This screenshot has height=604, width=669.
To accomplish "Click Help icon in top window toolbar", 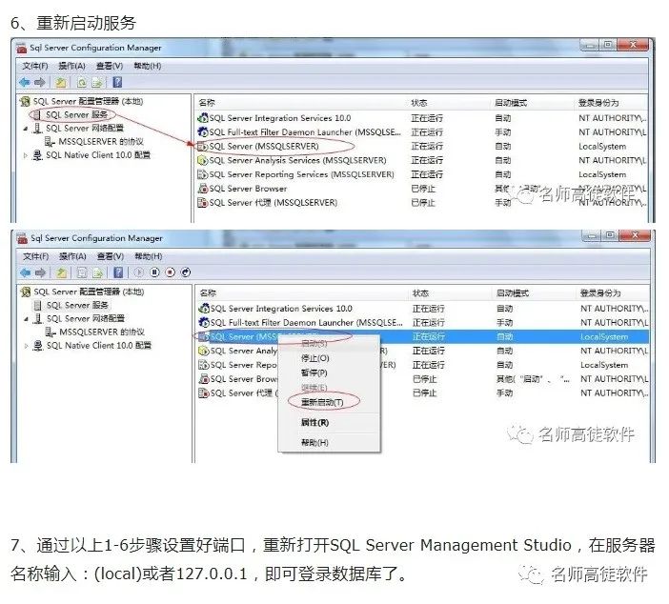I will [x=117, y=82].
